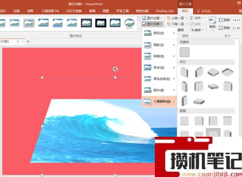Screen dimensions: 242x177
Task: Open the 上移一层 dropdown arrow
Action: click(x=187, y=18)
